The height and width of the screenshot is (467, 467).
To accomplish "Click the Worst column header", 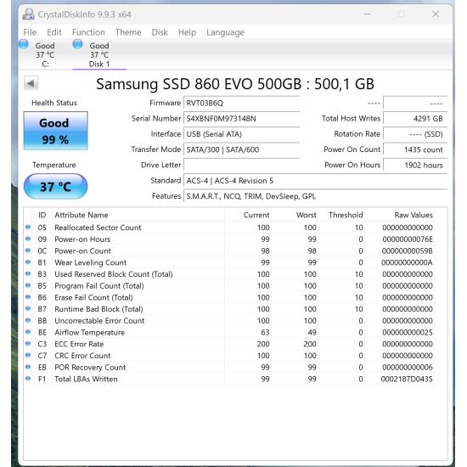I will 295,215.
